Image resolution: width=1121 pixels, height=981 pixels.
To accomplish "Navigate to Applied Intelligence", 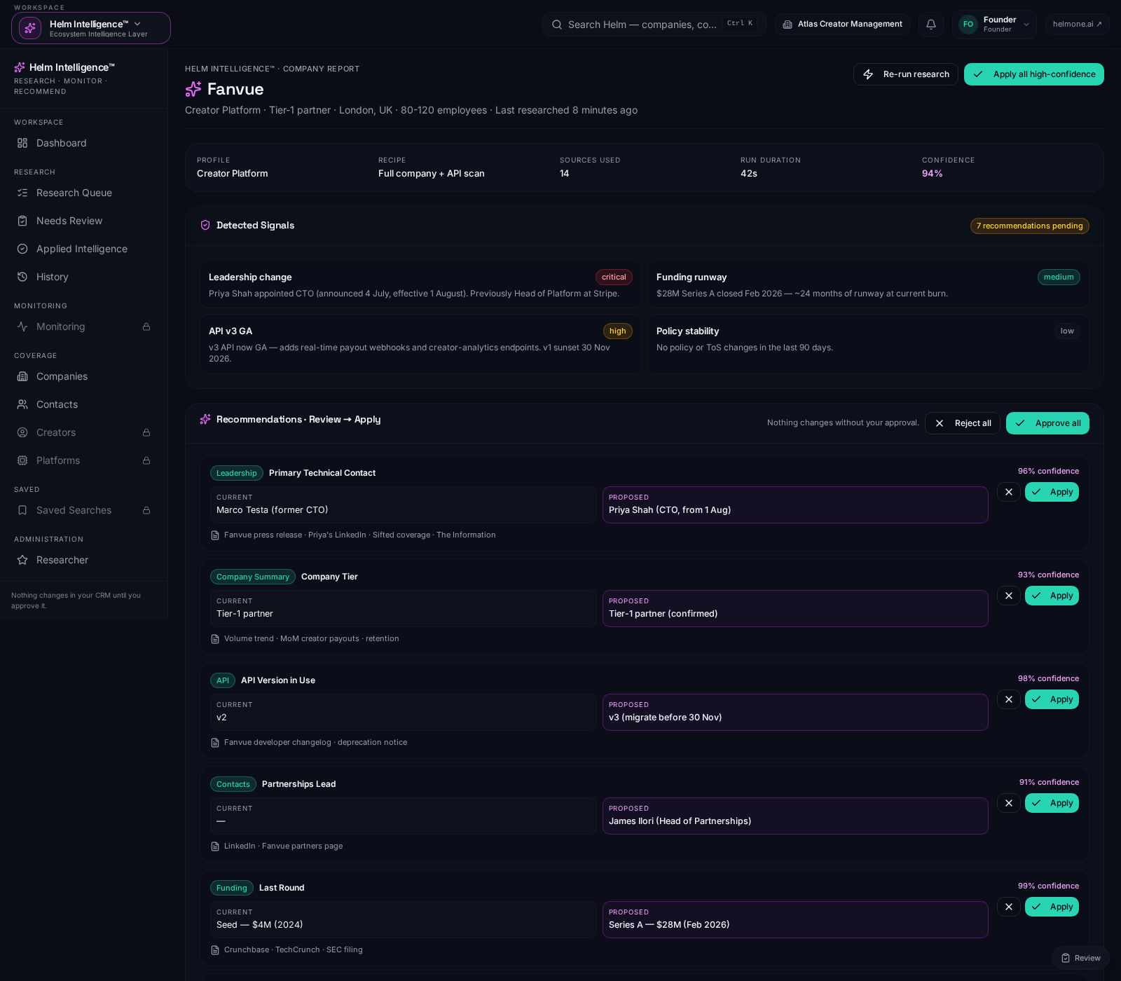I will coord(84,249).
